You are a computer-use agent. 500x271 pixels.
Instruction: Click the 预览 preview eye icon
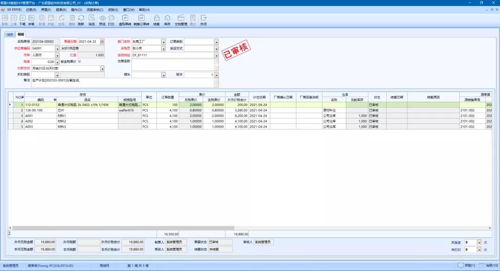[102, 19]
